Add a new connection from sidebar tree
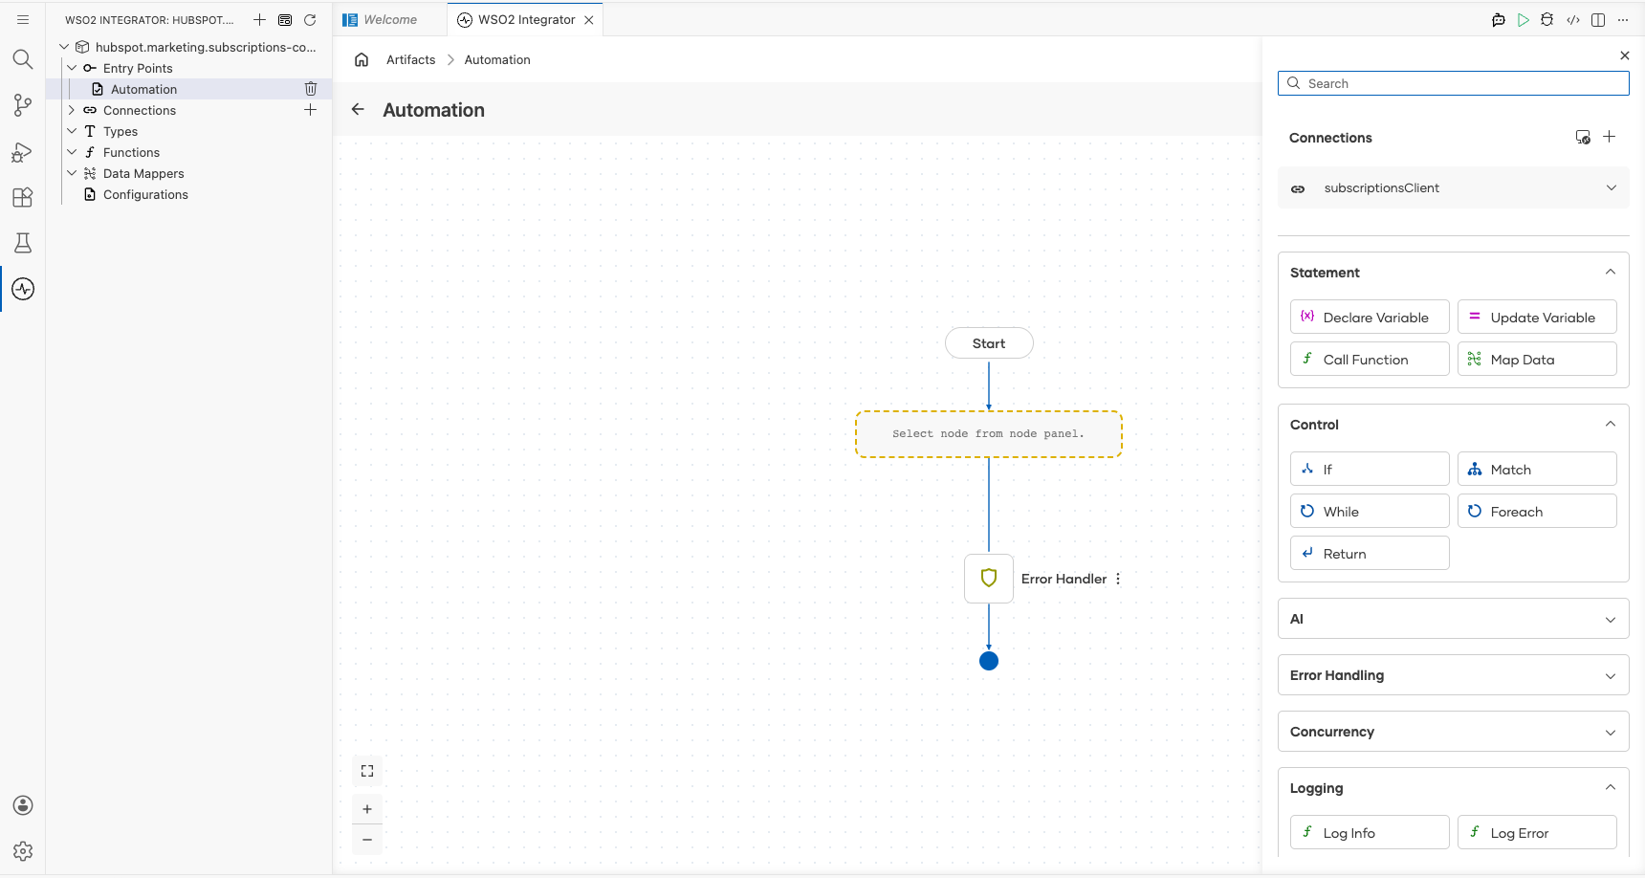 pos(311,110)
